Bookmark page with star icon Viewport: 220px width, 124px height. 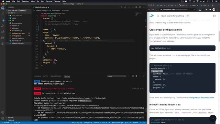(195, 10)
